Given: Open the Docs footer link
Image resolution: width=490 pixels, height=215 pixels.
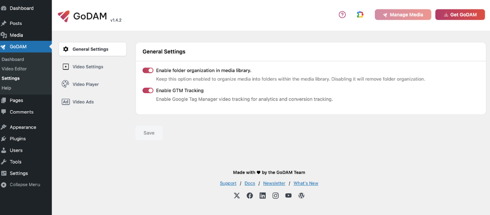Looking at the screenshot, I should (250, 183).
